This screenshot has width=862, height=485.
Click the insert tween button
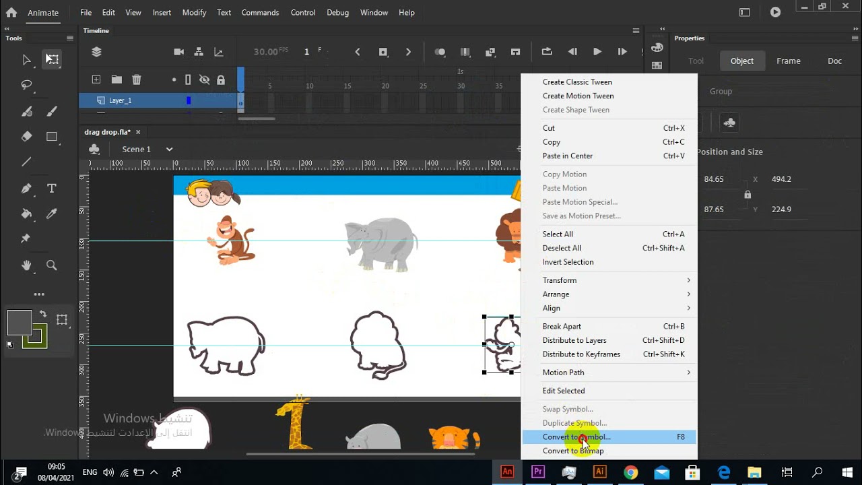point(490,52)
